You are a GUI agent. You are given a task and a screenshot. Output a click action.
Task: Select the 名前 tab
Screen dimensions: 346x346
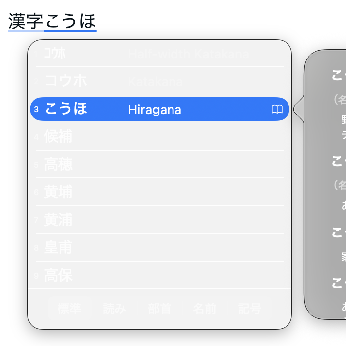coord(204,309)
